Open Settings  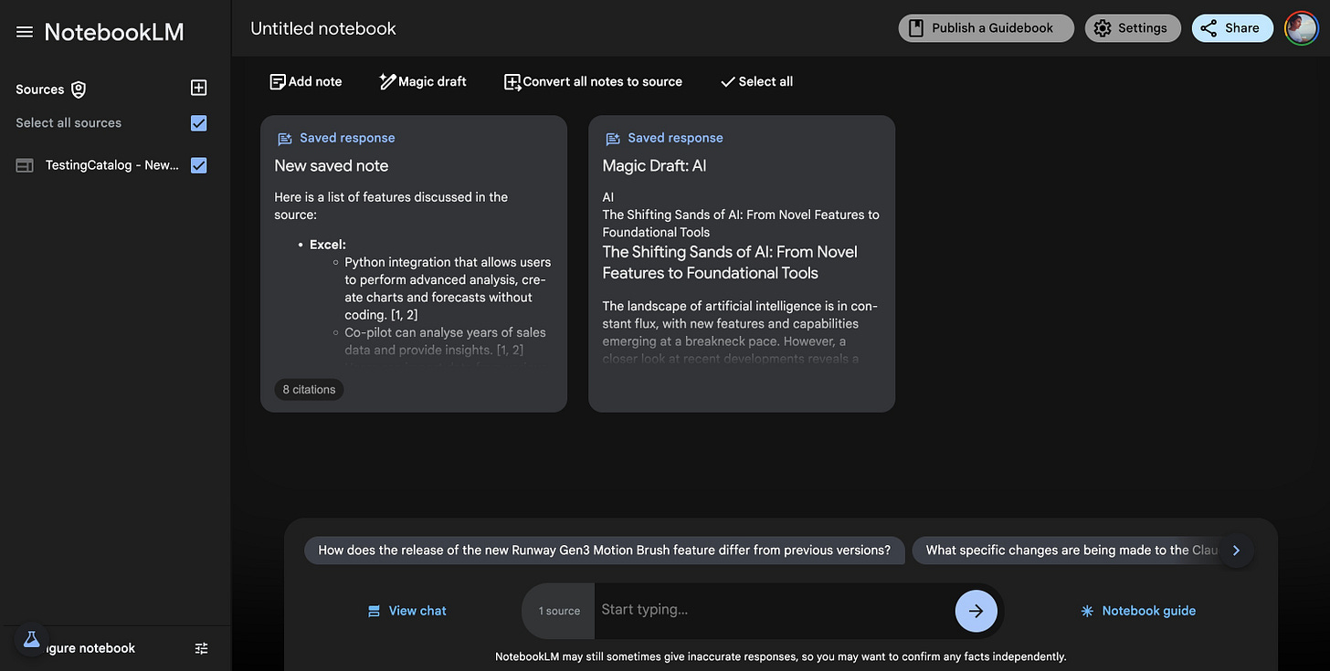[1133, 28]
